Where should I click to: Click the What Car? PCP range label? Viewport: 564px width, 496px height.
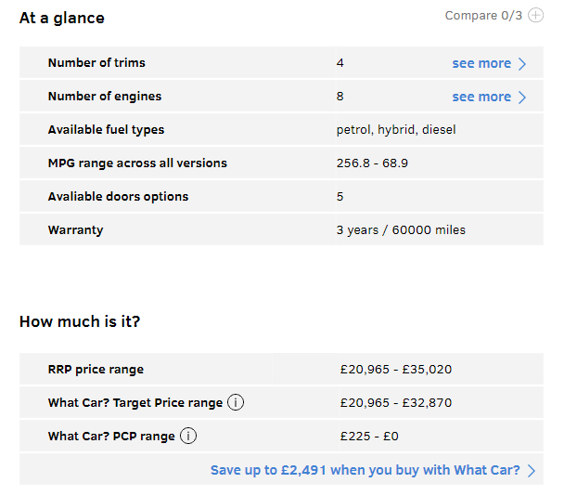(111, 437)
